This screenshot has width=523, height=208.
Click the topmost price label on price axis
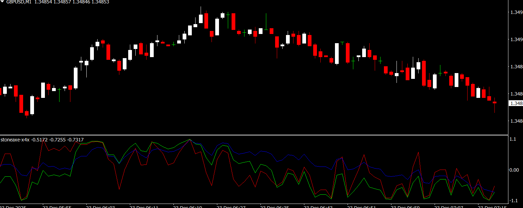(516, 13)
